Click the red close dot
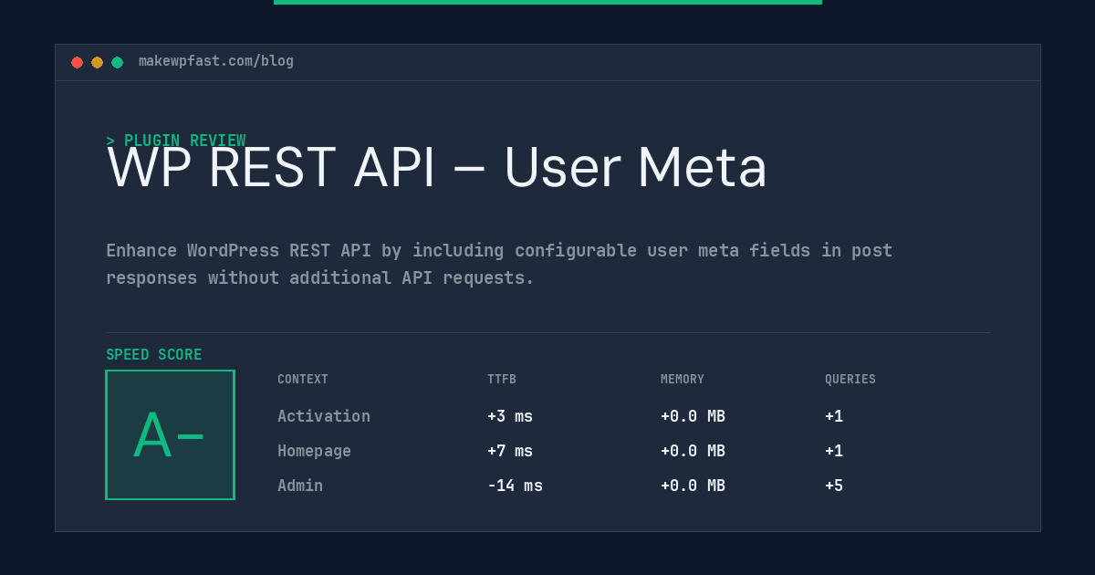 click(77, 62)
